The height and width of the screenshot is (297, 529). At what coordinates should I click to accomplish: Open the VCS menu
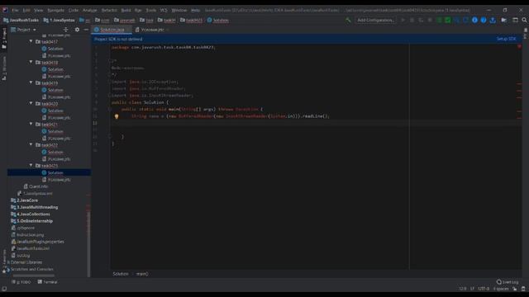coord(164,11)
